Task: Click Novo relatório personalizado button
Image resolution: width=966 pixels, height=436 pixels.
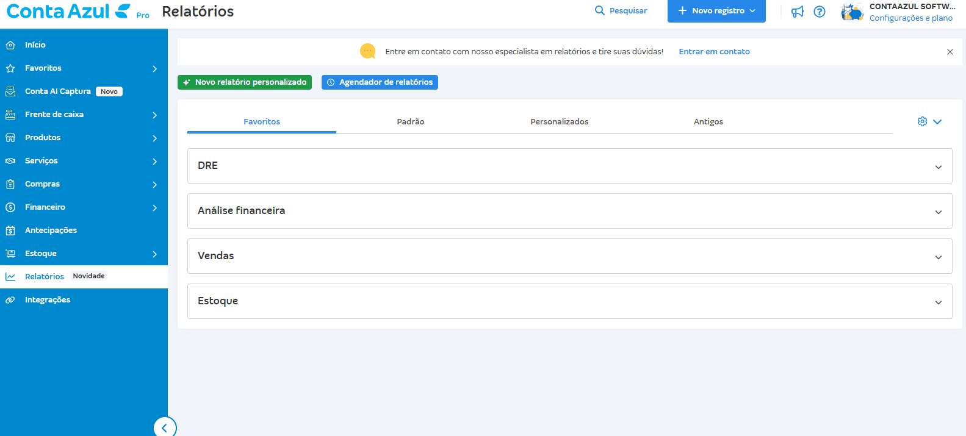Action: click(x=245, y=82)
